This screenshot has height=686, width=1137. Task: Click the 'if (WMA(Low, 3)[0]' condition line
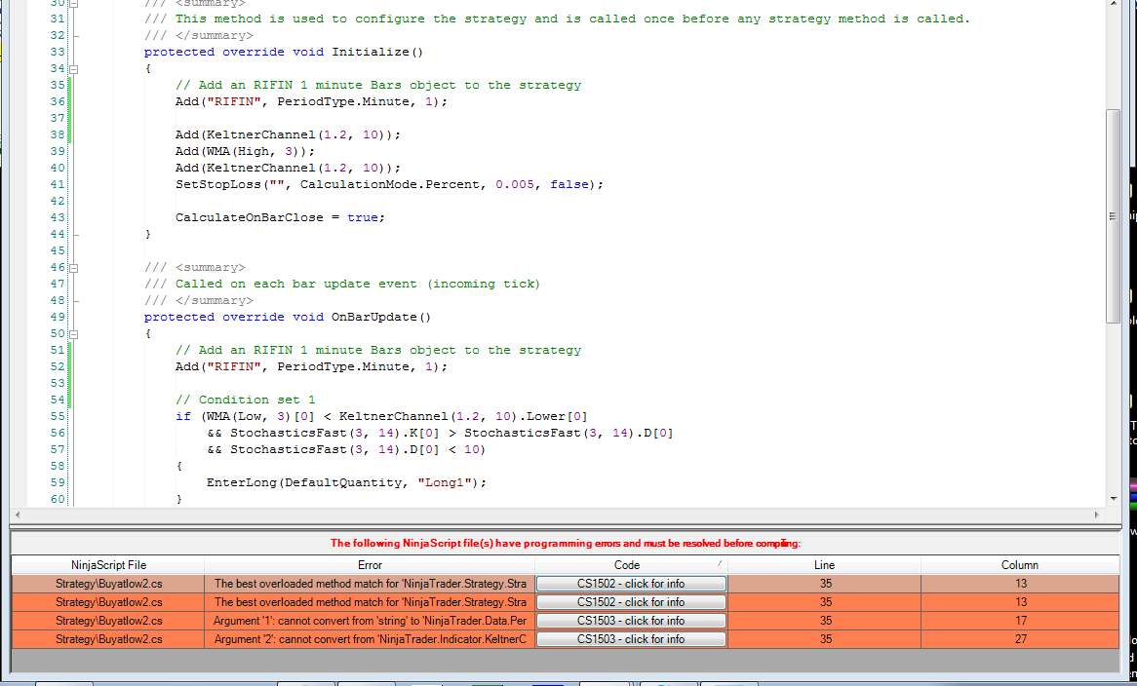point(381,416)
